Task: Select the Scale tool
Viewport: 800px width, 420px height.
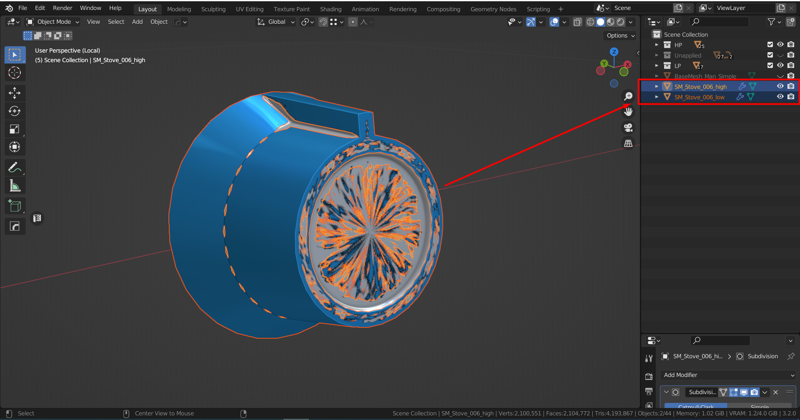Action: (x=15, y=129)
